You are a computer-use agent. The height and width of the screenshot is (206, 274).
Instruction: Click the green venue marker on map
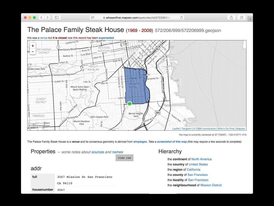130,104
